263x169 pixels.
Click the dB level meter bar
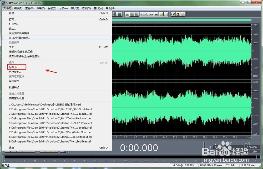point(131,157)
